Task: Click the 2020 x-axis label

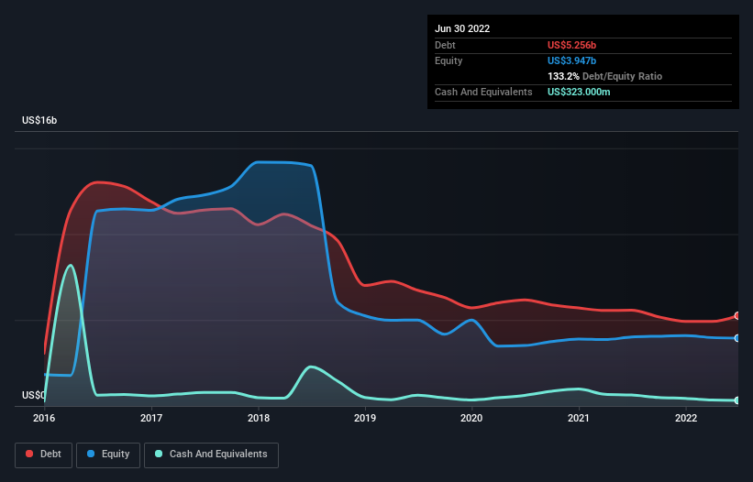Action: click(x=471, y=418)
